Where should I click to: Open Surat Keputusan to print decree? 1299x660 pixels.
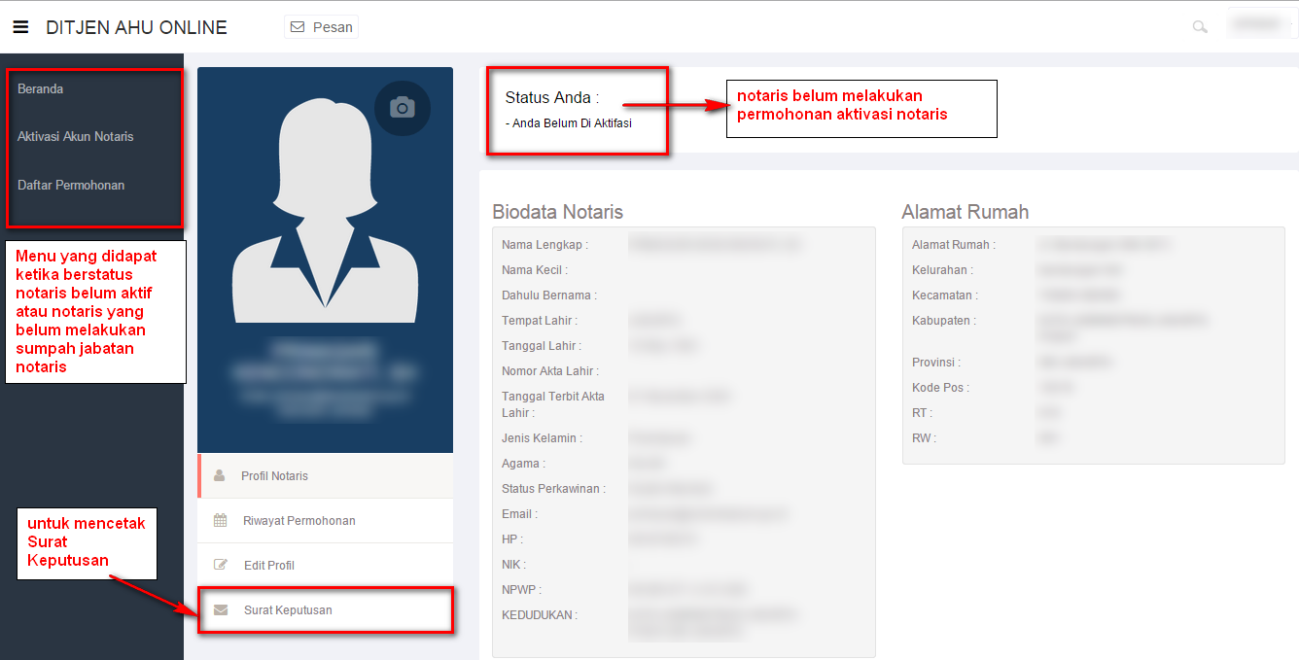click(288, 610)
